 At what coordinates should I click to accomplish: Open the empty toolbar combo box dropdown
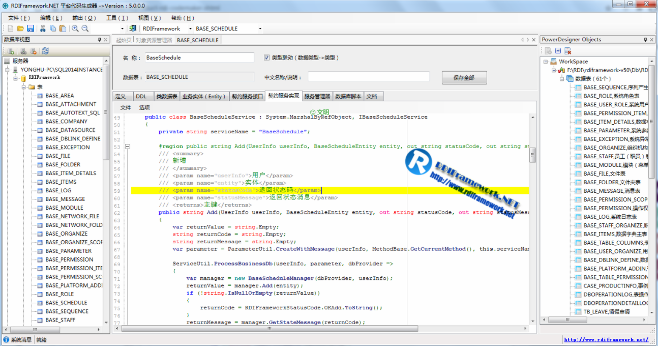tap(123, 29)
